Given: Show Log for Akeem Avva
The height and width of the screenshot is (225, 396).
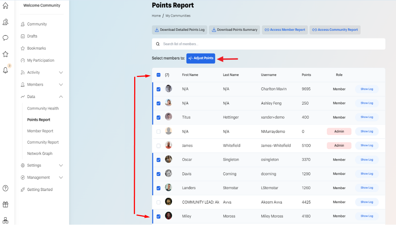Looking at the screenshot, I should click(367, 202).
